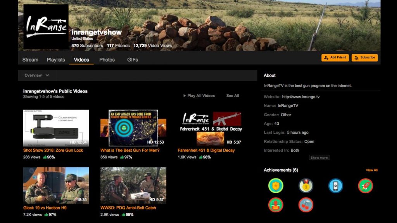Image resolution: width=397 pixels, height=223 pixels.
Task: Click the blue mobile phone achievement badge
Action: pyautogui.click(x=335, y=186)
